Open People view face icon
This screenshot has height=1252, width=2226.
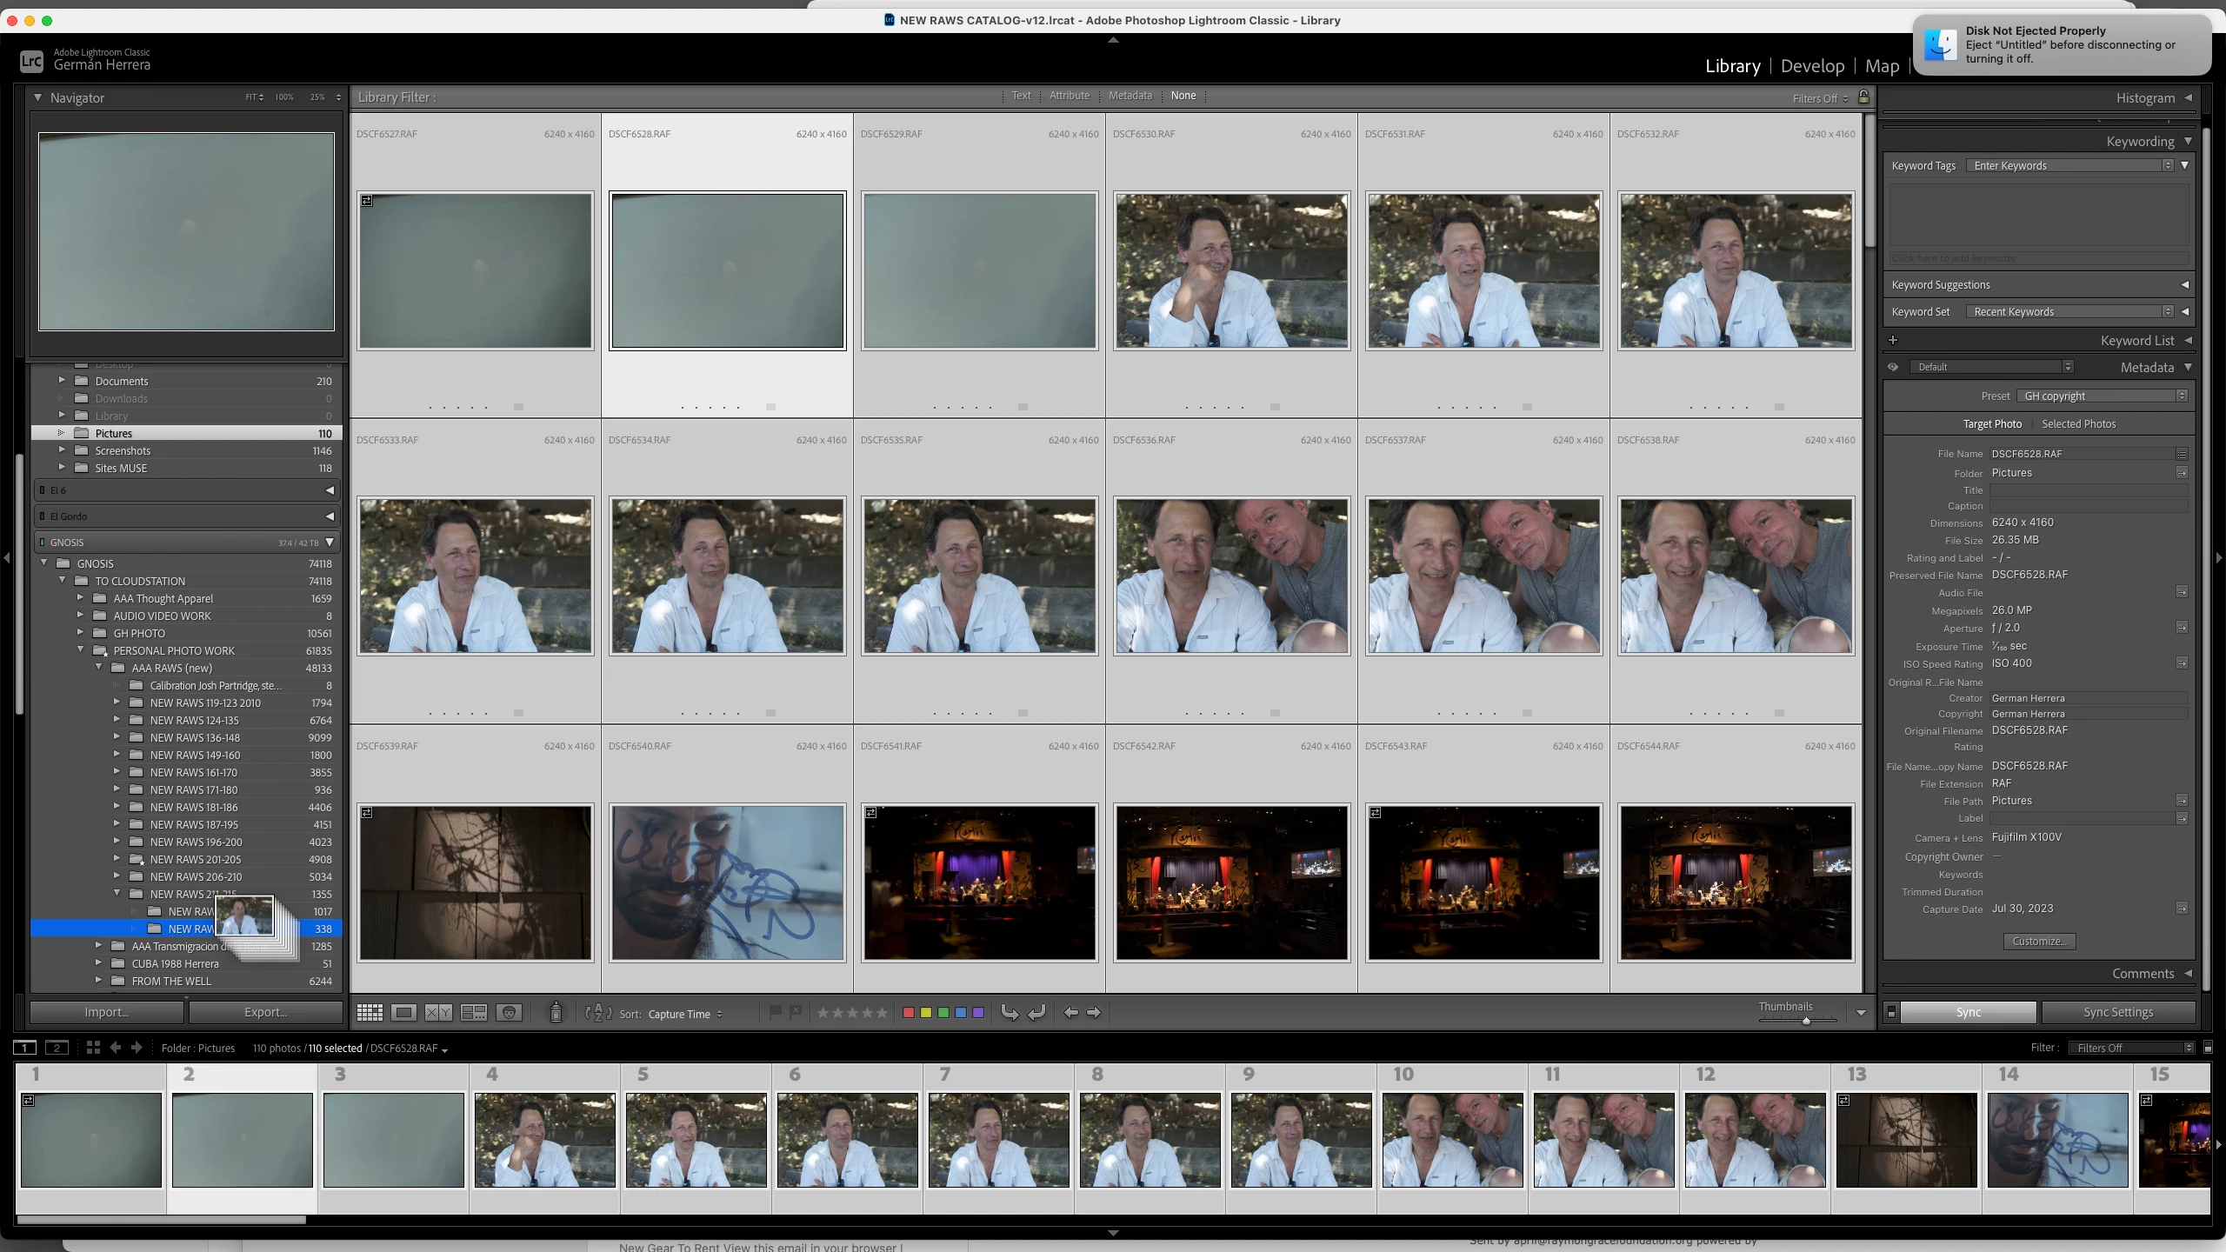click(509, 1012)
